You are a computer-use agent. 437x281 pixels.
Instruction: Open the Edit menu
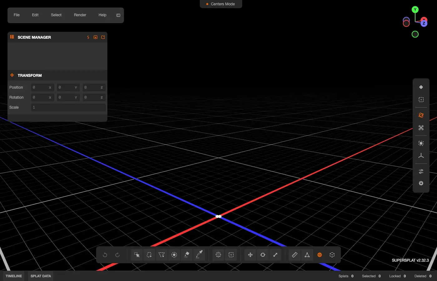pos(35,15)
